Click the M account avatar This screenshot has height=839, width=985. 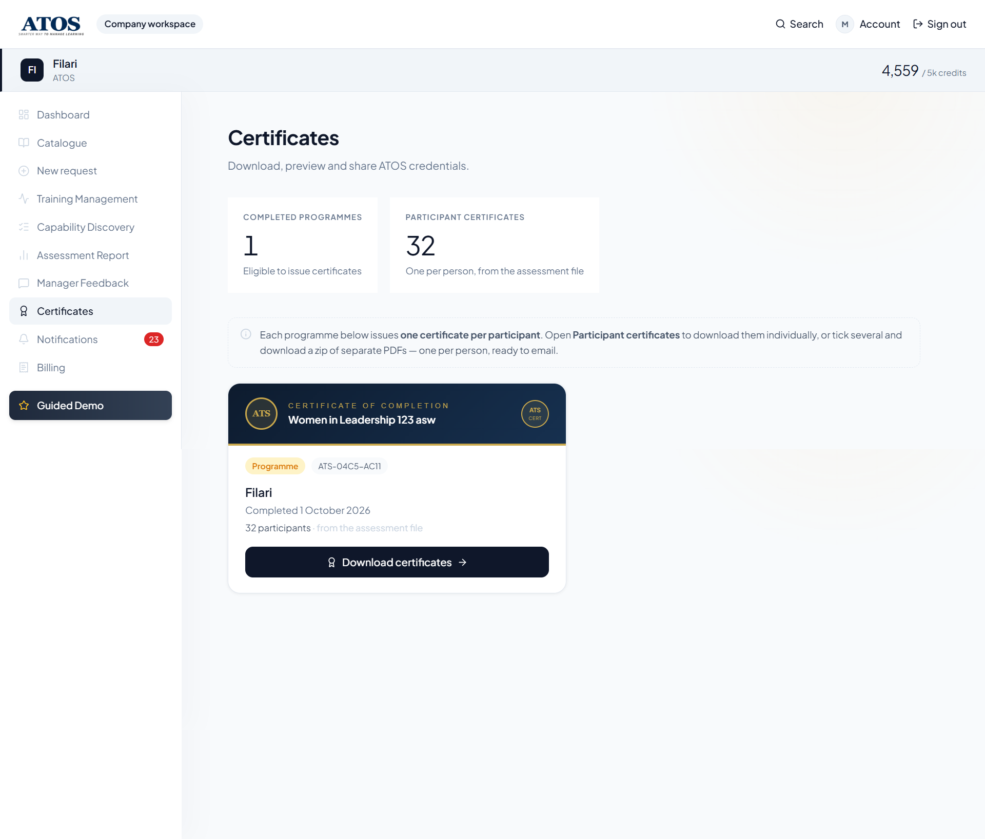(844, 24)
